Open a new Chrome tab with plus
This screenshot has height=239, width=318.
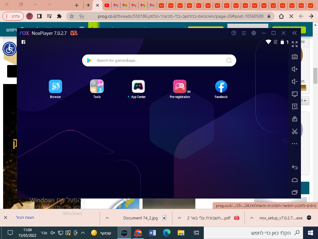[x=77, y=5]
